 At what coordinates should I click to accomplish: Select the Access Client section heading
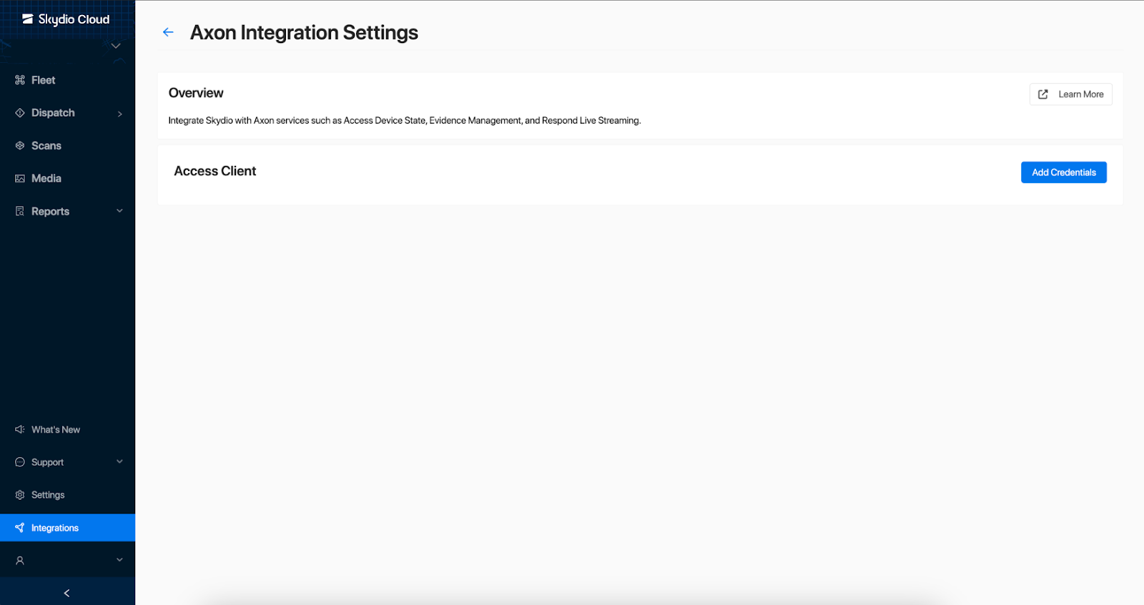[215, 172]
